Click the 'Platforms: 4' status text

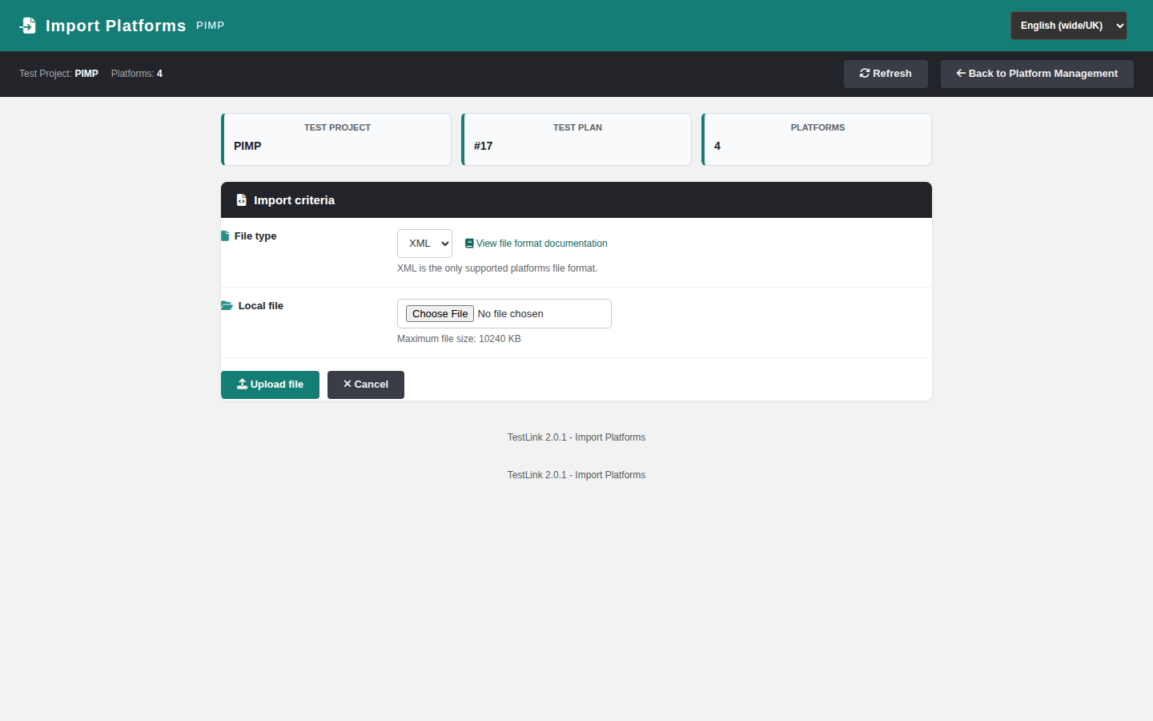pyautogui.click(x=137, y=74)
